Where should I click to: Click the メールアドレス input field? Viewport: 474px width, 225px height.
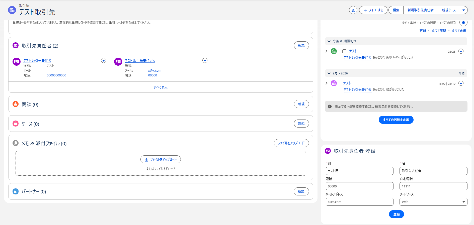(359, 202)
